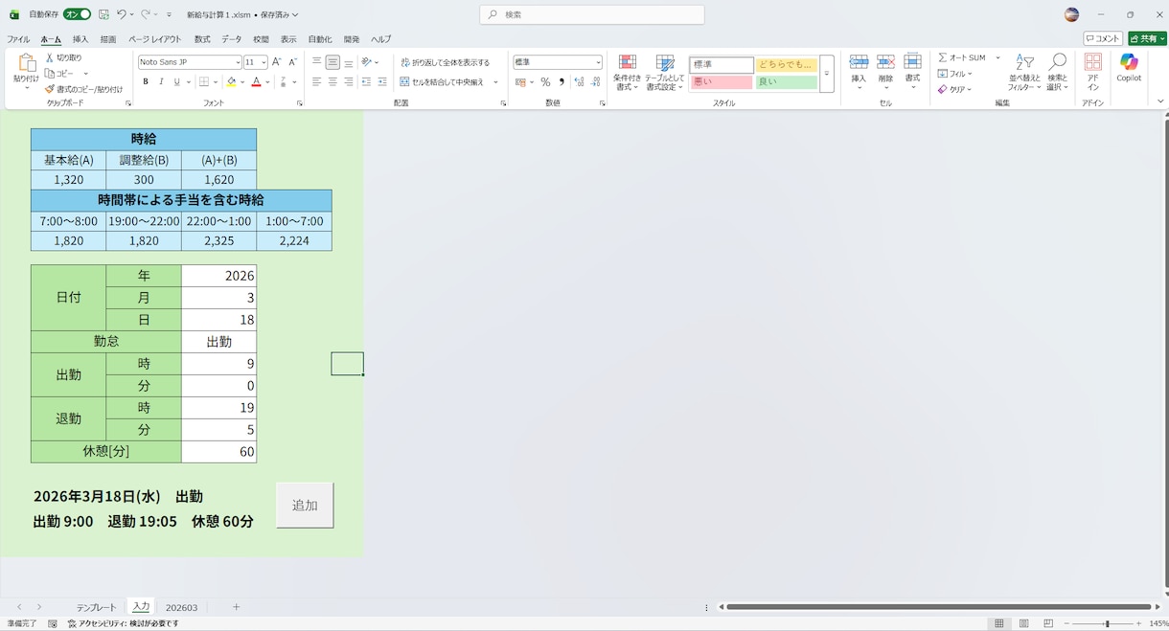Click the zoom slider in the status bar

[1107, 623]
